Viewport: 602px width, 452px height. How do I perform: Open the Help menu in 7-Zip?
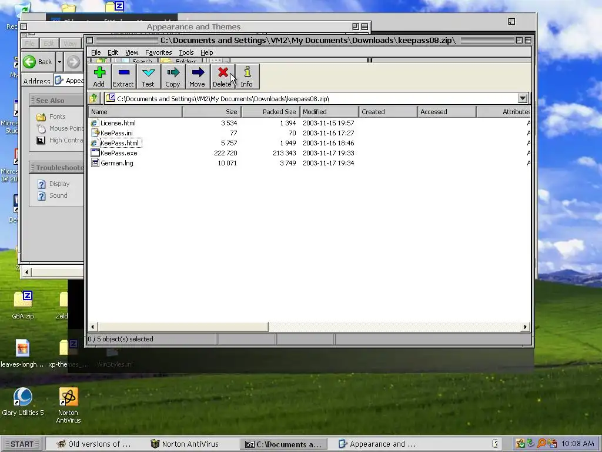[206, 52]
